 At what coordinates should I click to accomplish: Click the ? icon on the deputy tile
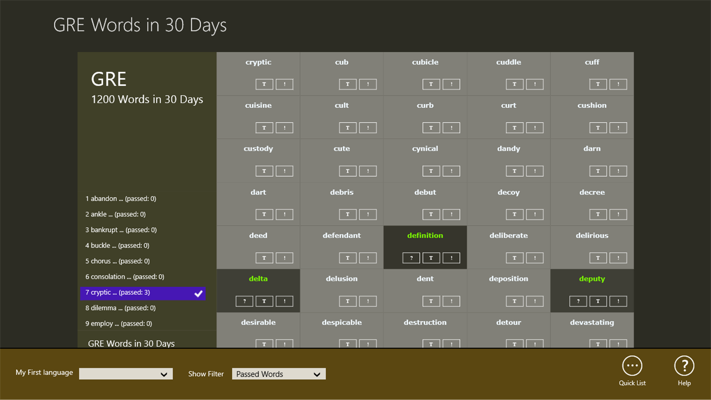click(x=578, y=301)
